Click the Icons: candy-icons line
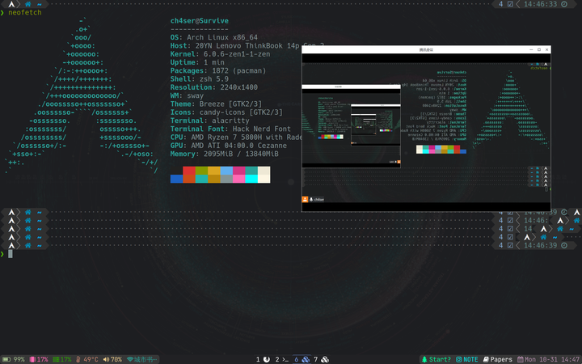 tap(226, 112)
